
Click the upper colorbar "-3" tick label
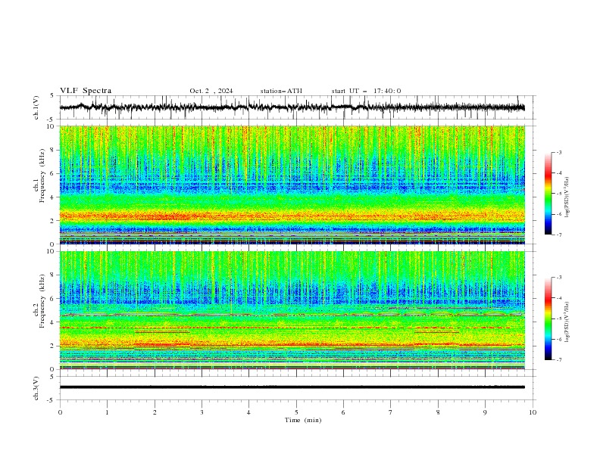pyautogui.click(x=559, y=152)
